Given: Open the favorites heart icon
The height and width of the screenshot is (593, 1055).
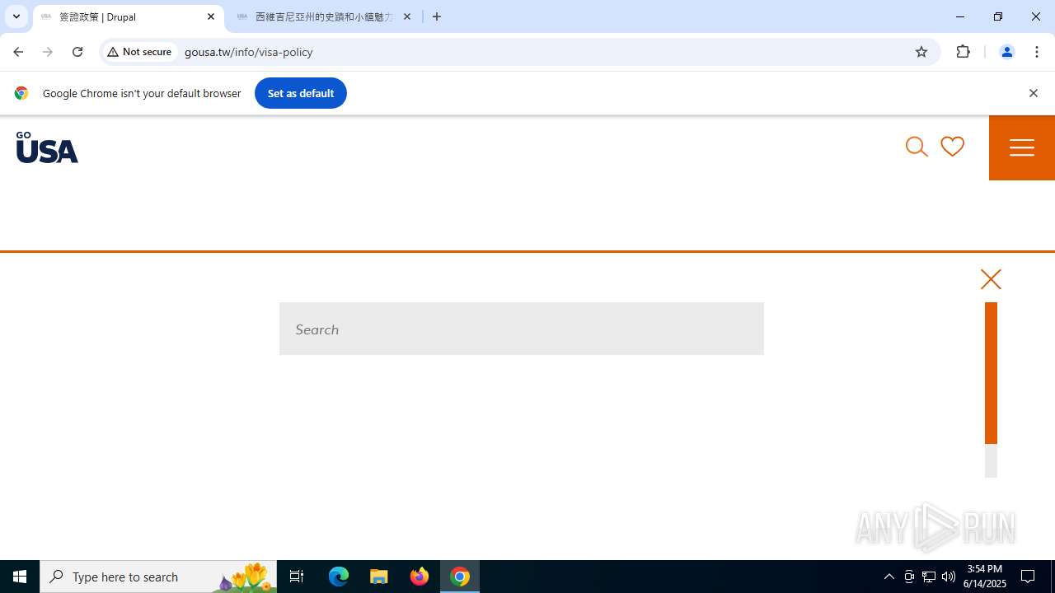Looking at the screenshot, I should [952, 147].
